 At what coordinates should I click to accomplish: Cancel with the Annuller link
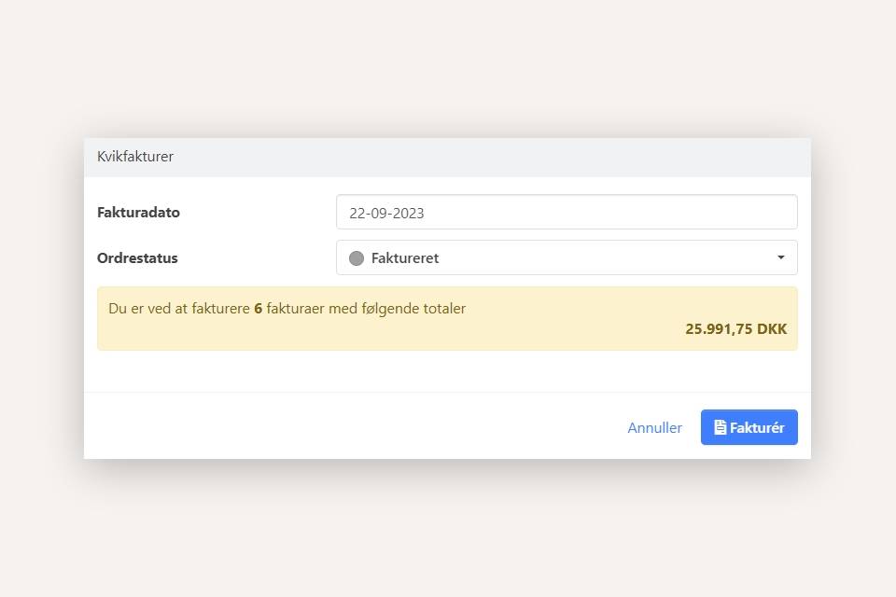point(654,427)
